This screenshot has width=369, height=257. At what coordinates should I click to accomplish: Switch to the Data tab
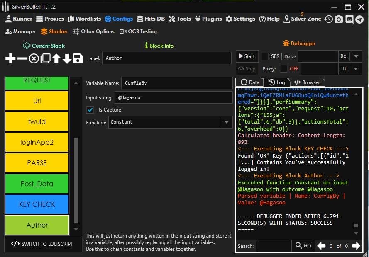click(x=249, y=82)
